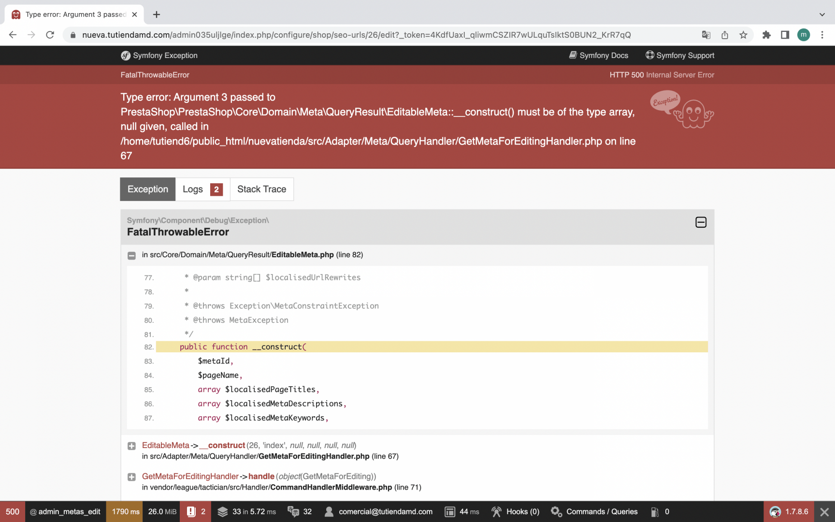The image size is (835, 522).
Task: Bookmark this page with the star icon
Action: click(743, 35)
